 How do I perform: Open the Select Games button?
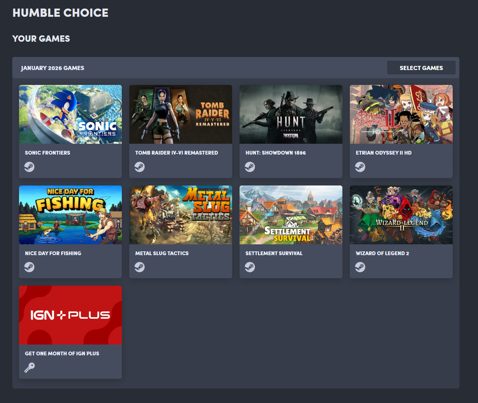point(421,68)
